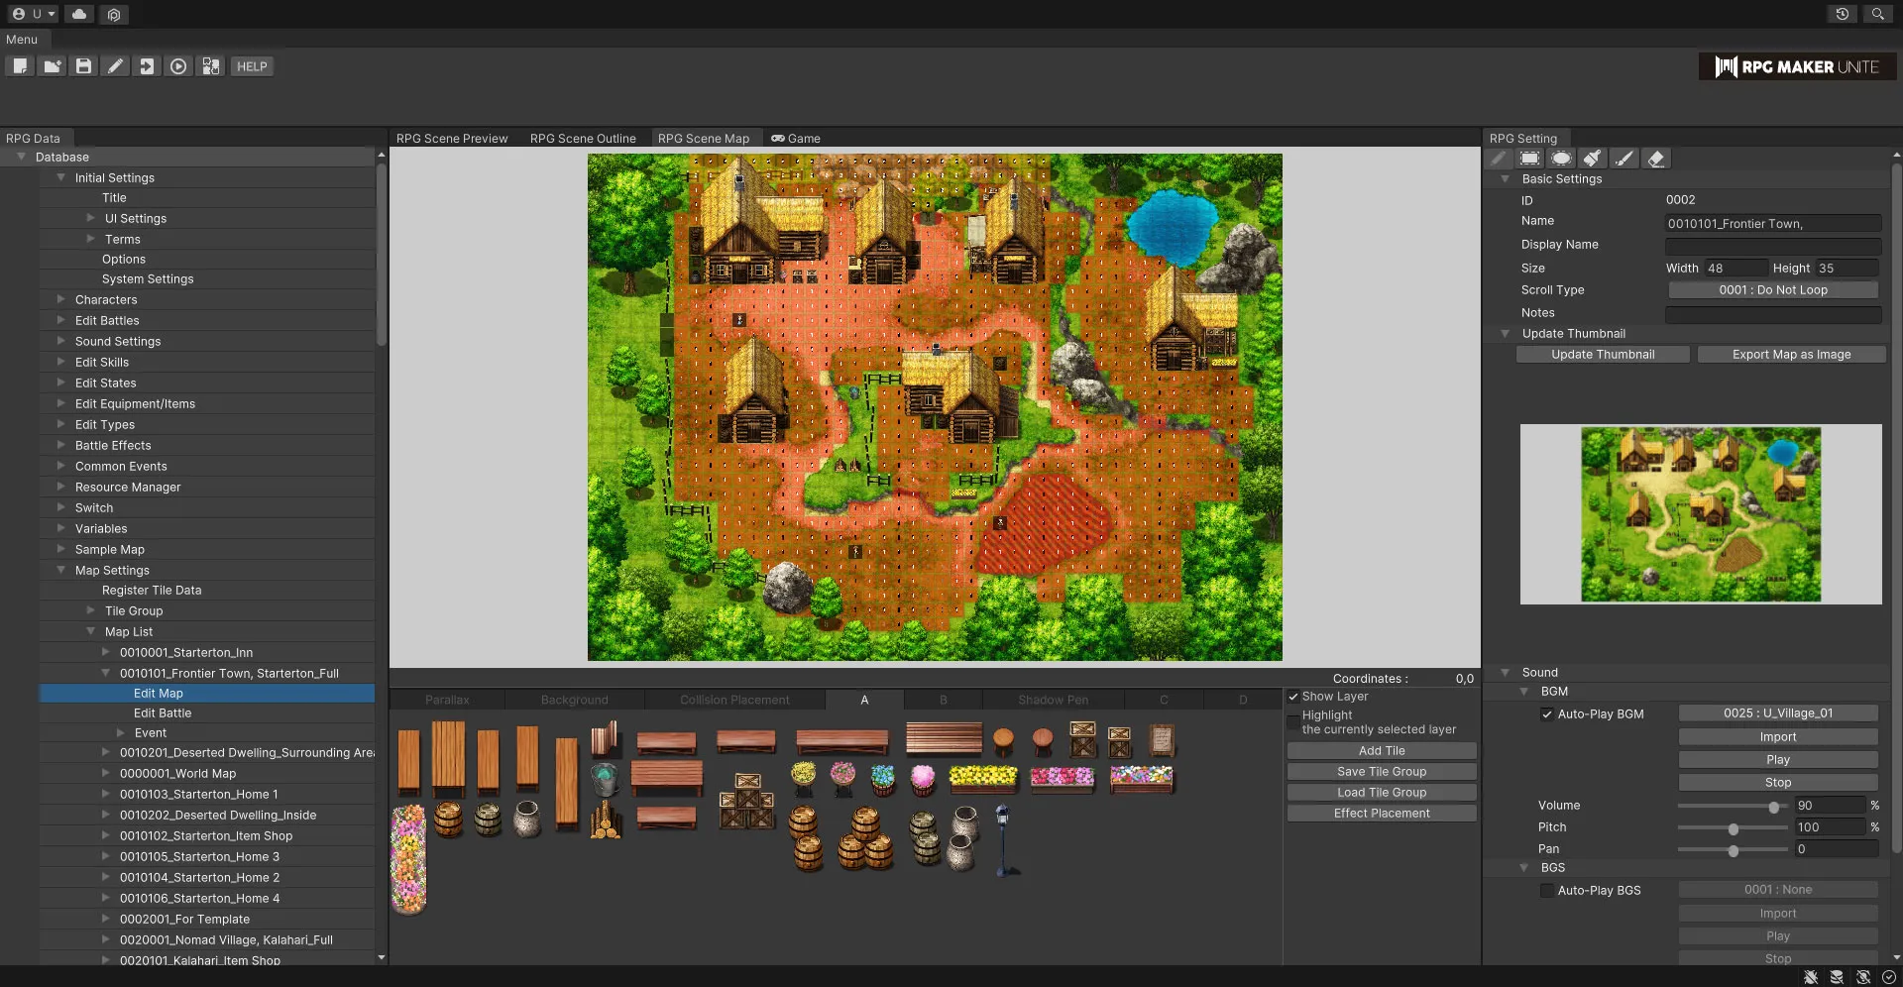
Task: Select the paint bucket brush tool
Action: [1593, 159]
